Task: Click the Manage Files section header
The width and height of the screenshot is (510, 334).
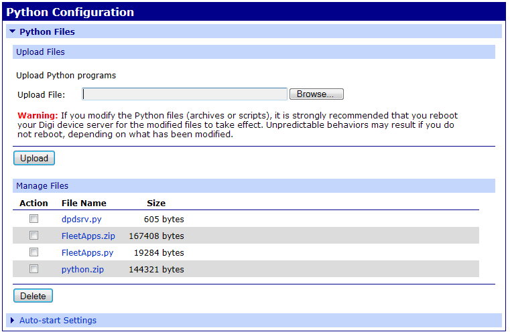Action: [x=42, y=186]
